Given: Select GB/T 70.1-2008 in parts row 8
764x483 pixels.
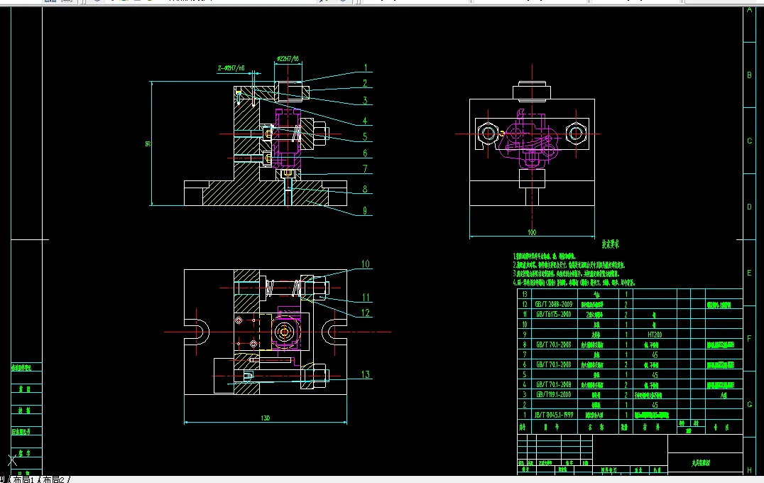Looking at the screenshot, I should 554,344.
